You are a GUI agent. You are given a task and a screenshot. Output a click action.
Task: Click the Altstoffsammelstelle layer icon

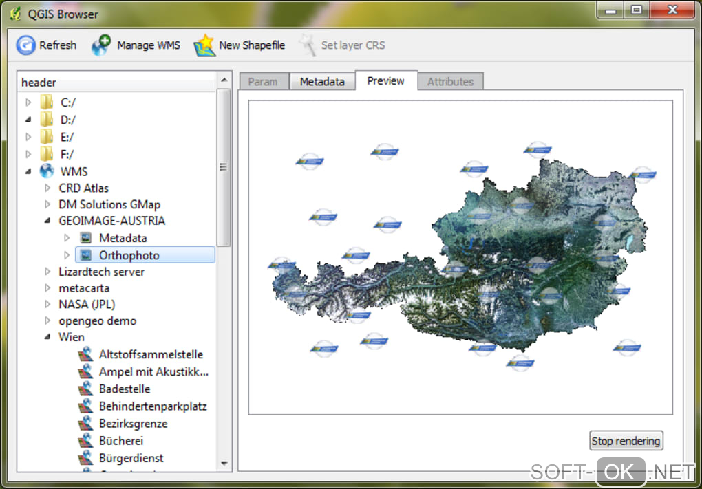[x=85, y=354]
